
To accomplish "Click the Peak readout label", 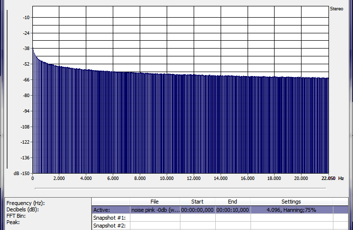I will (x=13, y=222).
